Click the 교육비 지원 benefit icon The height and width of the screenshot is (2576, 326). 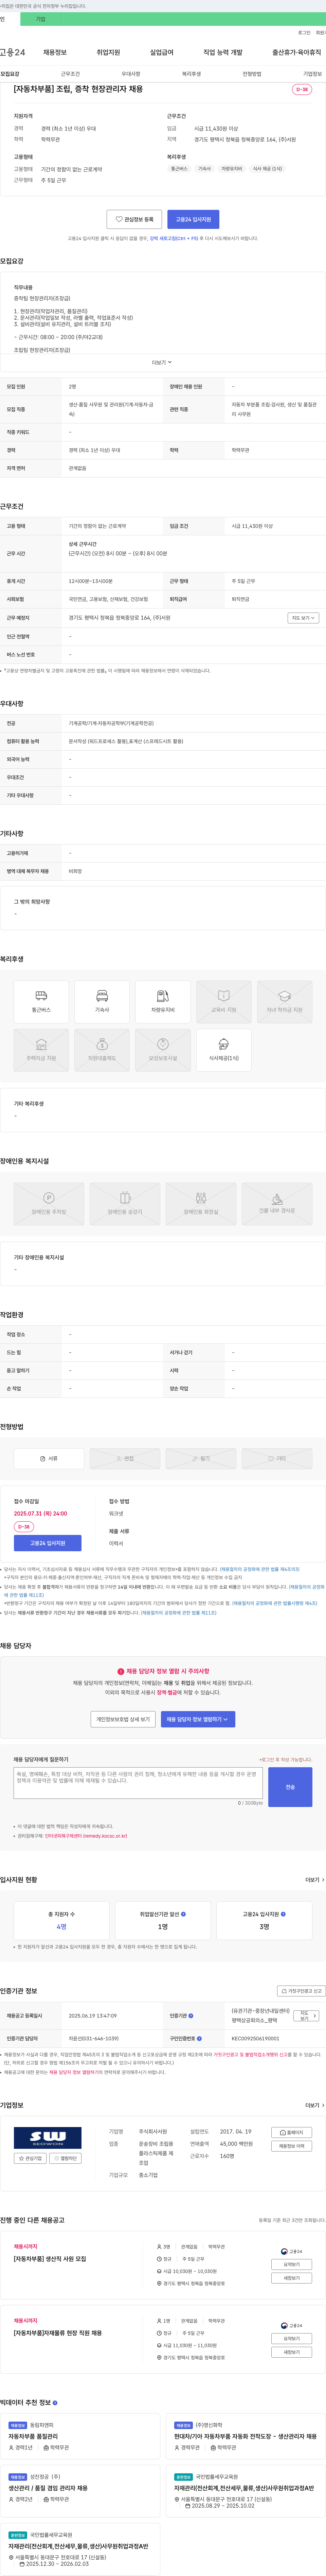tap(223, 1002)
